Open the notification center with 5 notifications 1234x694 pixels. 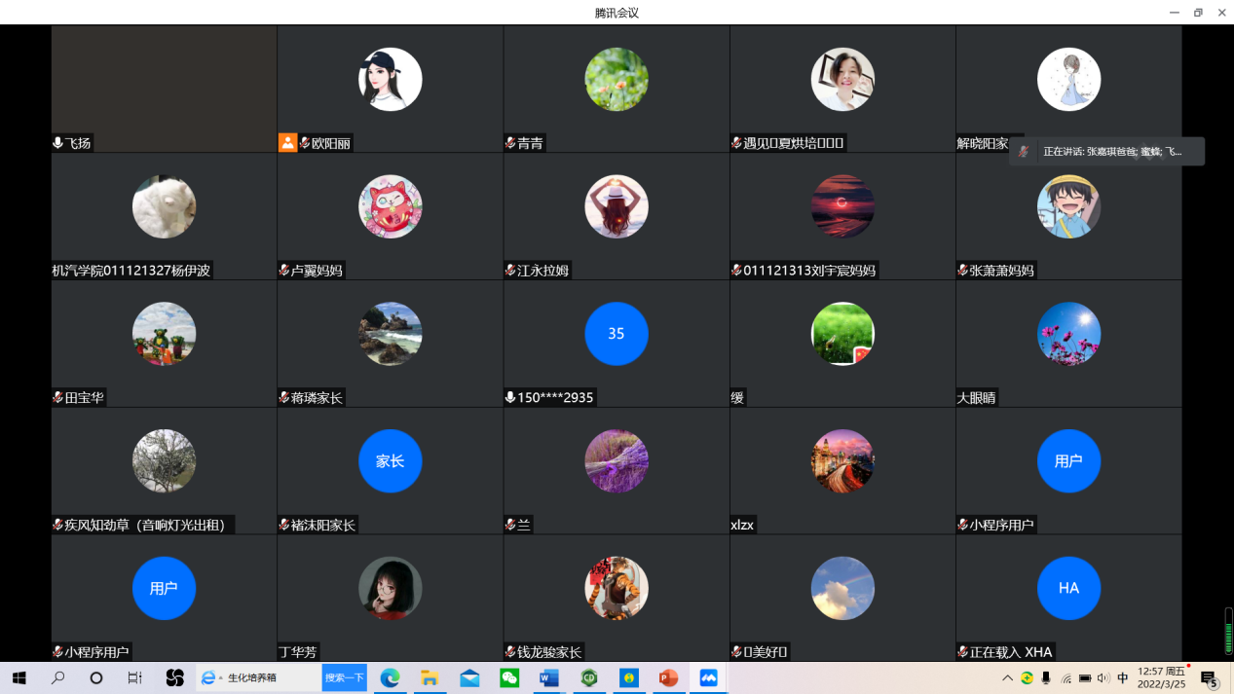click(1209, 678)
